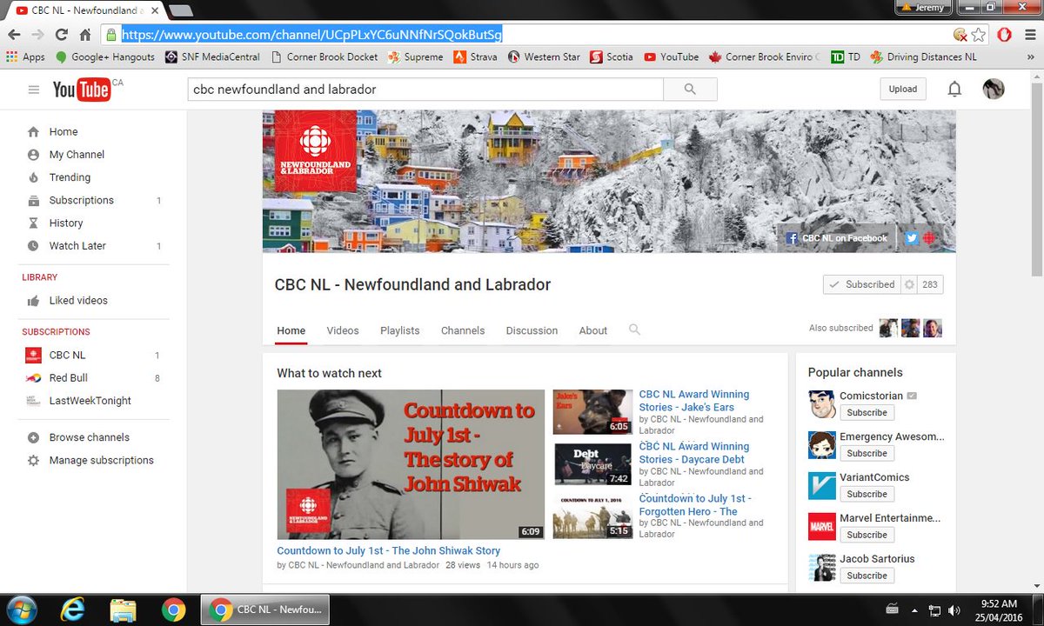Click the CBC NL channel banner logo
Viewport: 1044px width, 626px height.
click(316, 150)
